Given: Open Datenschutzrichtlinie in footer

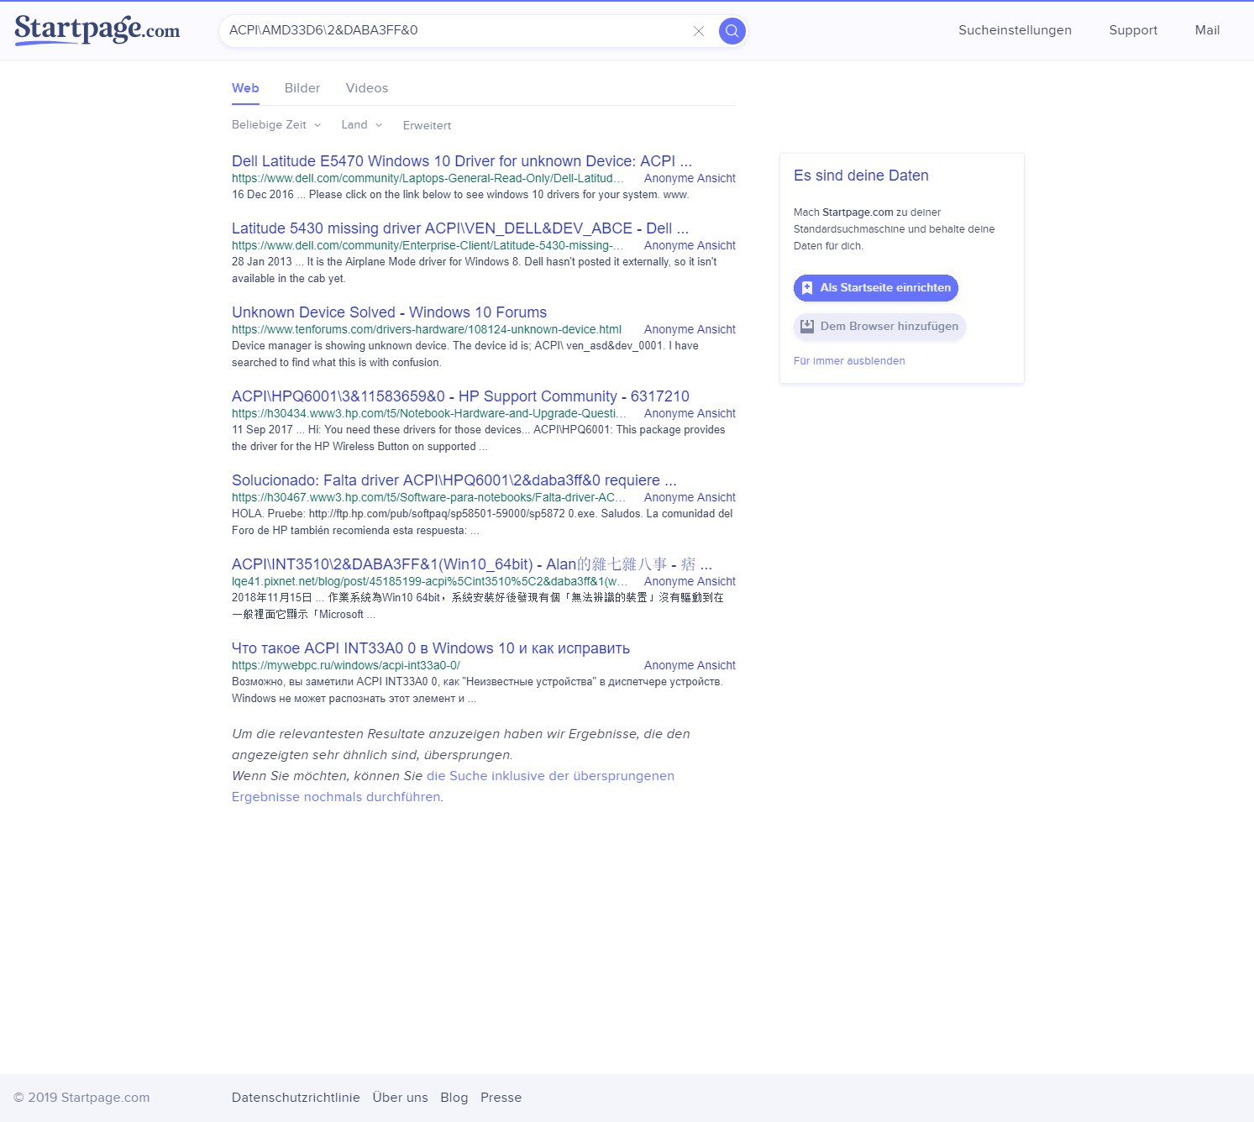Looking at the screenshot, I should (x=296, y=1098).
